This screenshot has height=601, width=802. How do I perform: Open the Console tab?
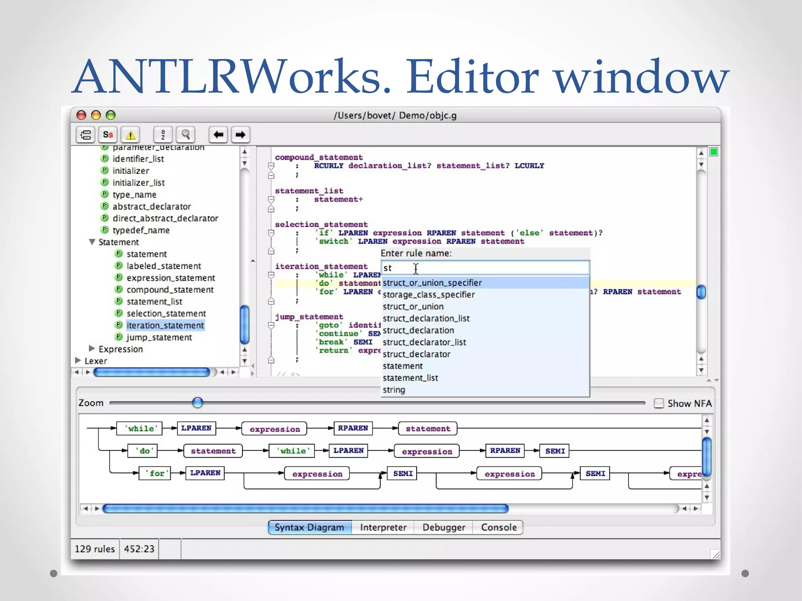pyautogui.click(x=499, y=527)
